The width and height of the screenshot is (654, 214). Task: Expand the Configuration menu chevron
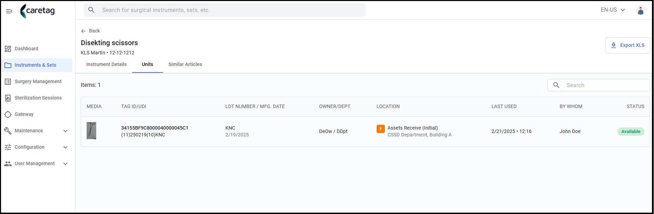pos(65,147)
